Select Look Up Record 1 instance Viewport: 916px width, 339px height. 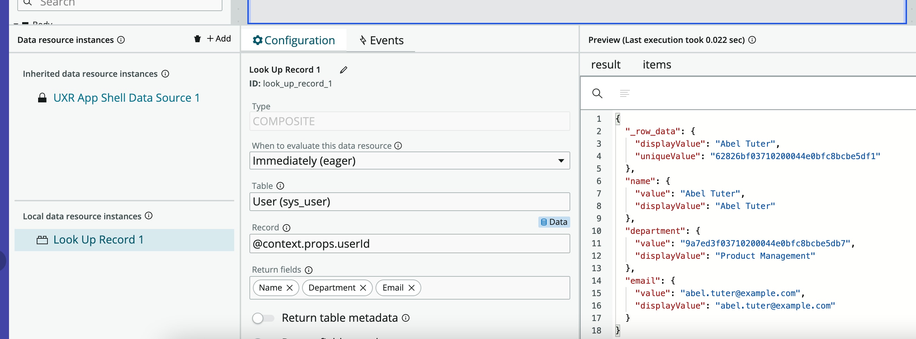(98, 240)
